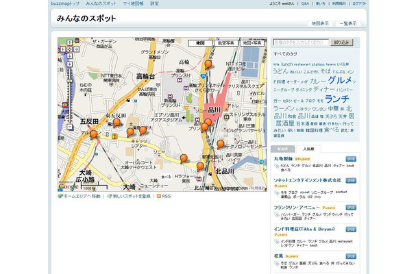Viewport: 418px width, 274px height.
Task: Click 詳細 button for 松風
Action: click(351, 256)
